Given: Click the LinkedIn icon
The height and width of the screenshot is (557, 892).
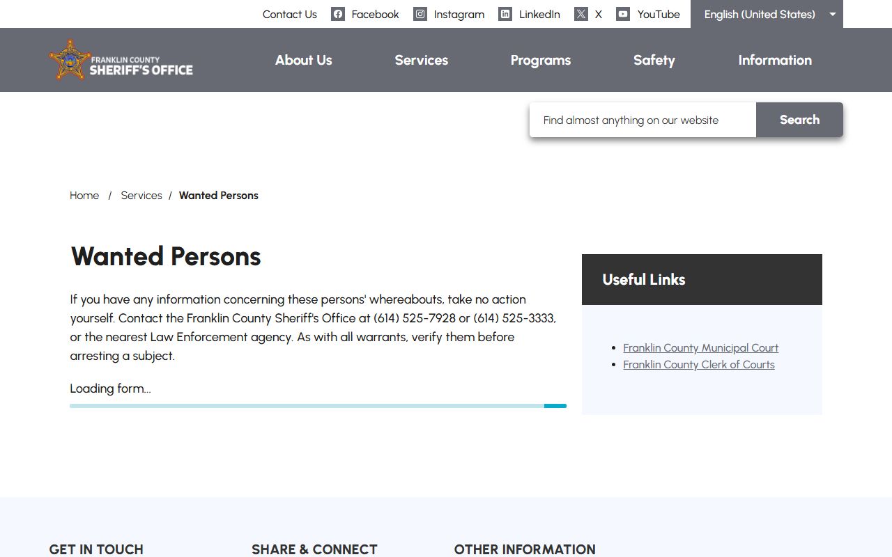Looking at the screenshot, I should pos(505,14).
